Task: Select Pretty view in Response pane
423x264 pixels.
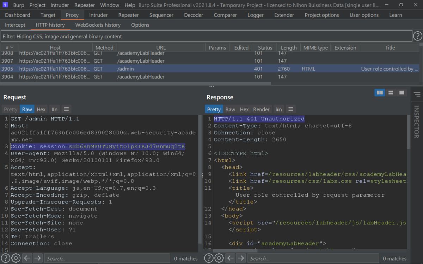Action: click(x=214, y=109)
